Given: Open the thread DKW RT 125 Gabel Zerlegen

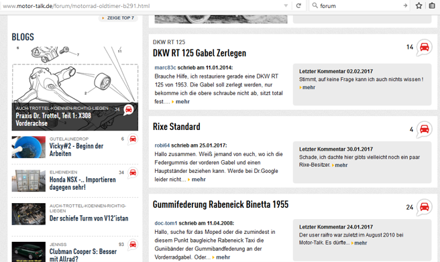Looking at the screenshot, I should tap(199, 53).
